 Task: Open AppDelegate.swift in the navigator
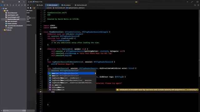click(12, 15)
